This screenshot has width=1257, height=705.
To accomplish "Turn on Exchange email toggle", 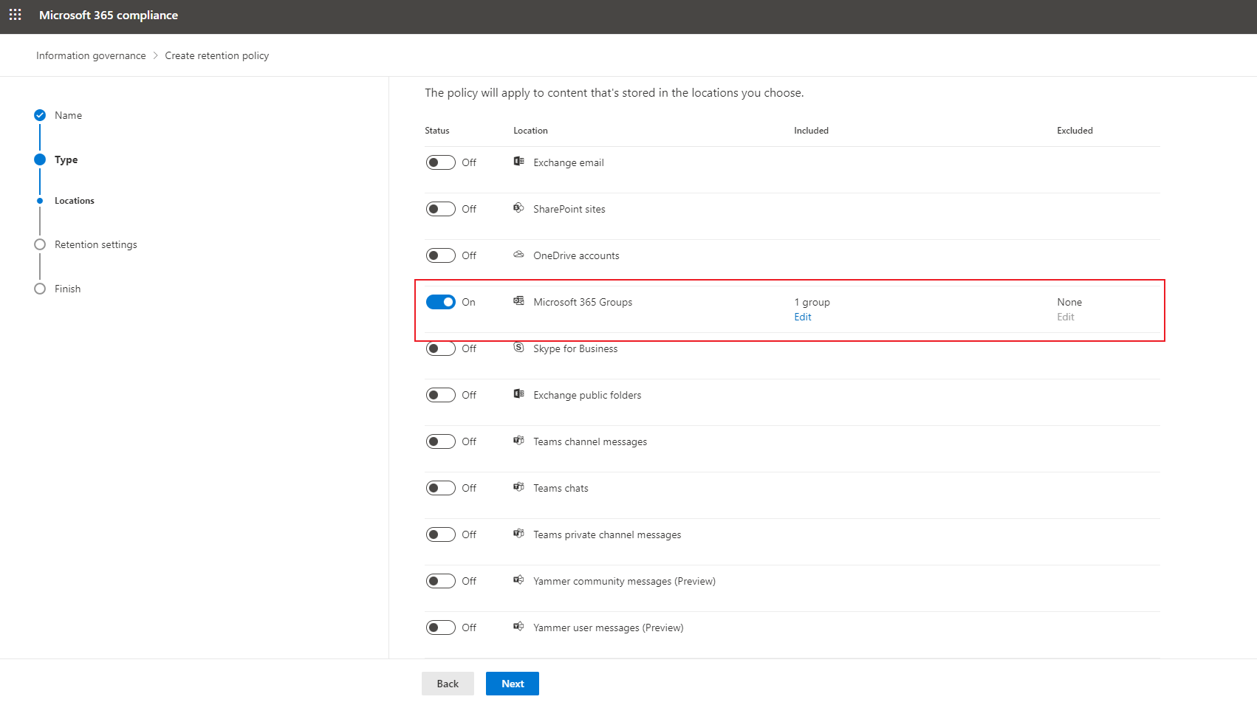I will click(x=441, y=162).
